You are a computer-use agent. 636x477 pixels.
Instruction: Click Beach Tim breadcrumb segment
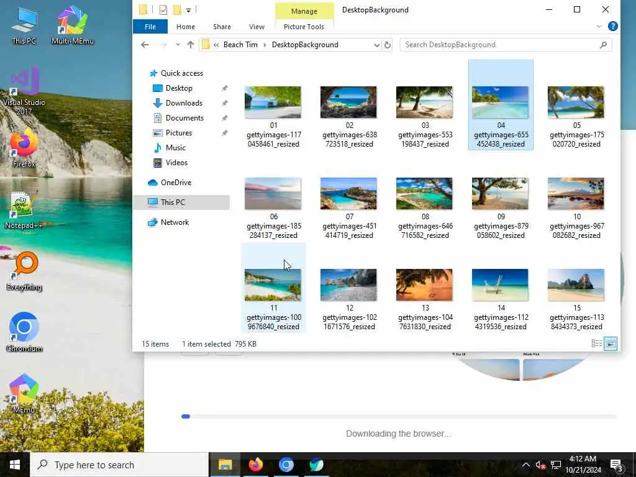240,45
